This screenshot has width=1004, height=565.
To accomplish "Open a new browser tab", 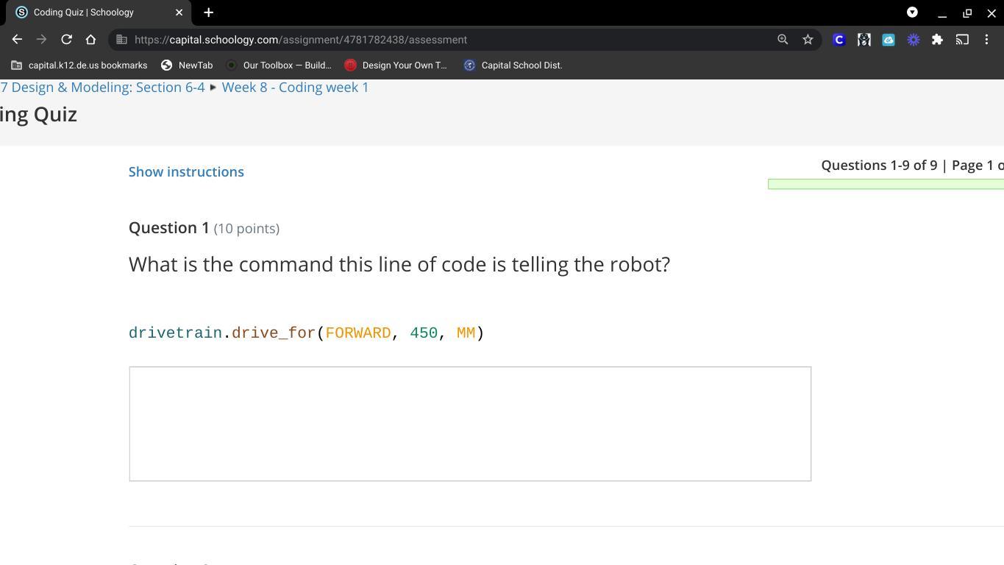I will [x=209, y=13].
